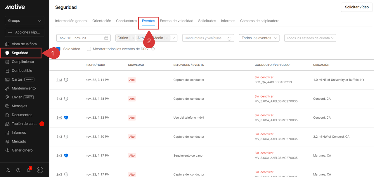374x177 pixels.
Task: Open the Informes tab in Seguridad
Action: (228, 21)
